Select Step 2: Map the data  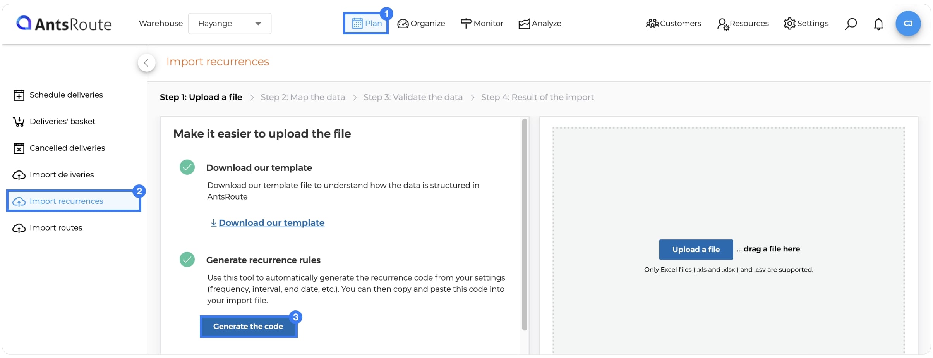[303, 97]
